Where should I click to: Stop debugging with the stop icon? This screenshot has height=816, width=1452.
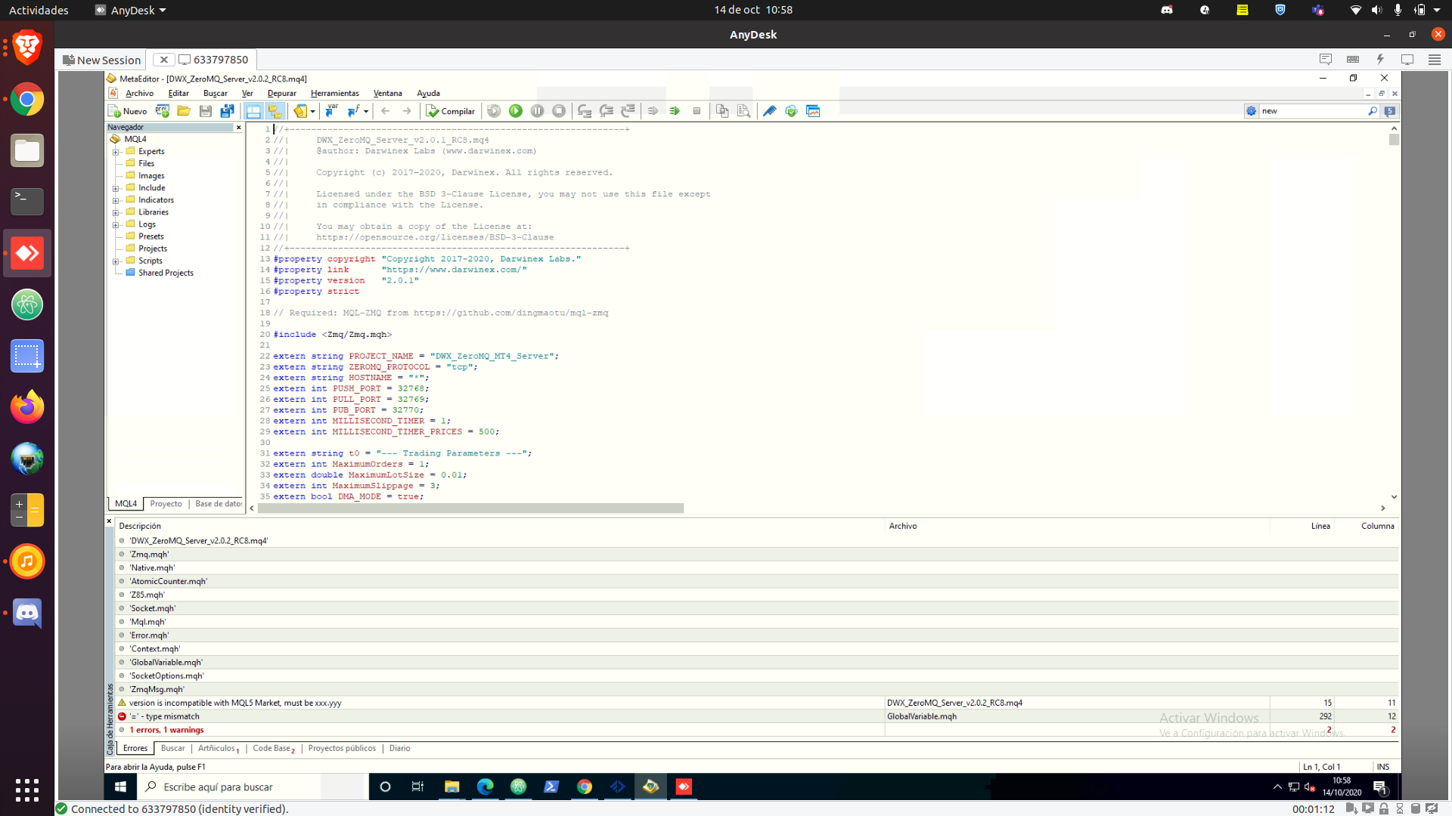559,111
